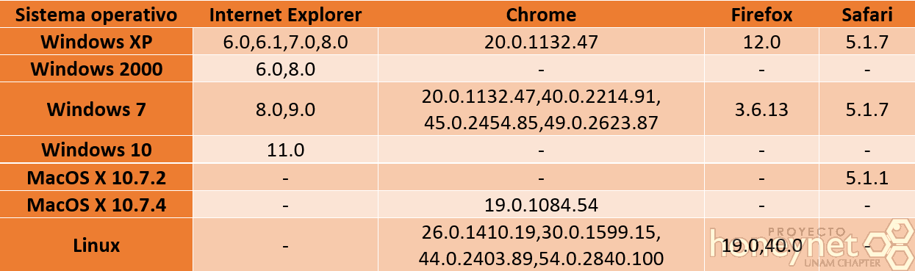Click the Safari 5.1.1 cell
The image size is (915, 271).
coord(866,177)
